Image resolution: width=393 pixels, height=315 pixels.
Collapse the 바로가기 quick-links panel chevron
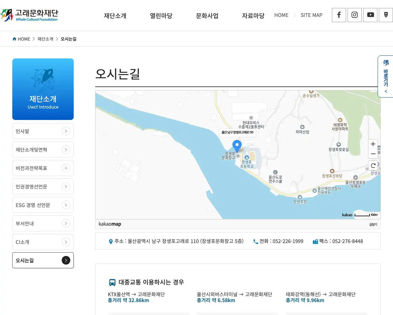[x=385, y=91]
